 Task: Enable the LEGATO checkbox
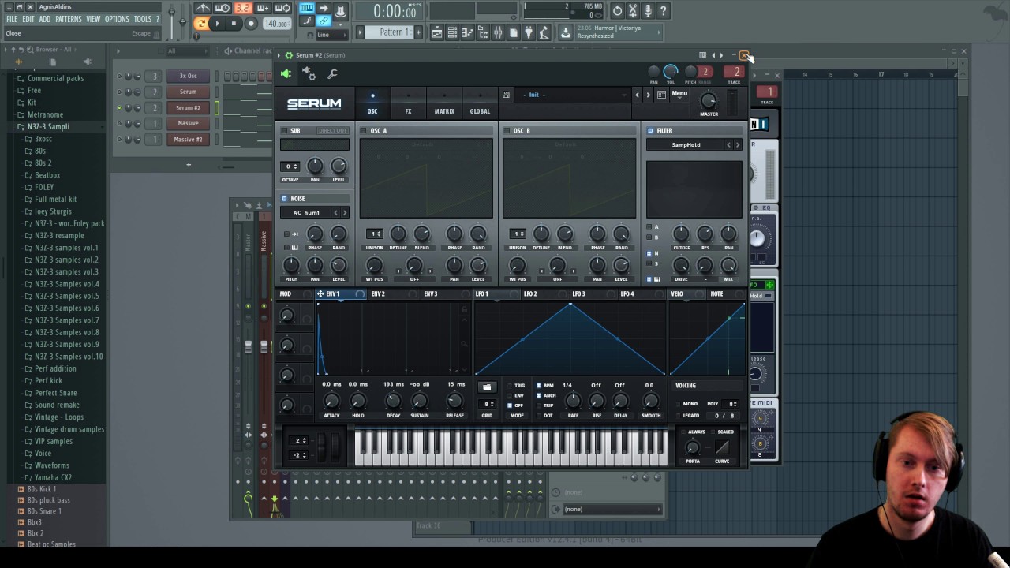[x=679, y=416]
